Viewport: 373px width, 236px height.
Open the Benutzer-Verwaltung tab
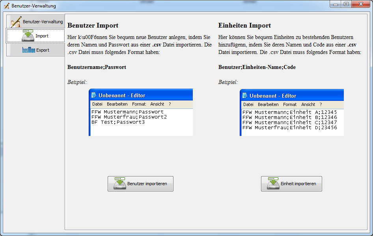(43, 22)
